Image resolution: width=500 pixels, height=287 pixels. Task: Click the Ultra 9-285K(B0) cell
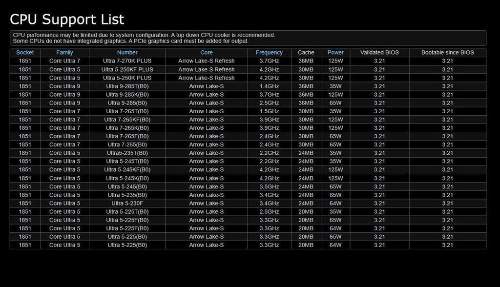click(127, 94)
